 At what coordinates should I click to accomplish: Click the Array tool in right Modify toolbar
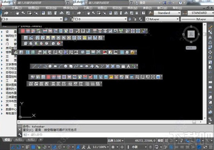coord(210,47)
